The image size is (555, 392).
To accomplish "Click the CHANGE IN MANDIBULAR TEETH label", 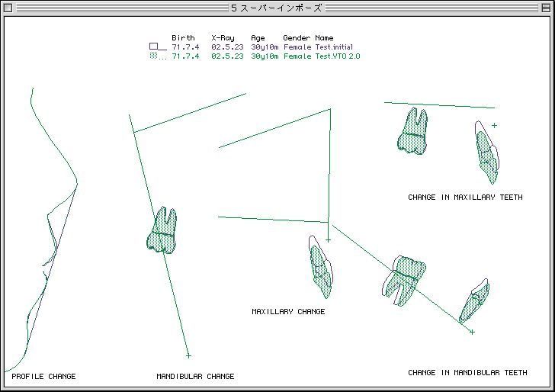I will pos(467,372).
